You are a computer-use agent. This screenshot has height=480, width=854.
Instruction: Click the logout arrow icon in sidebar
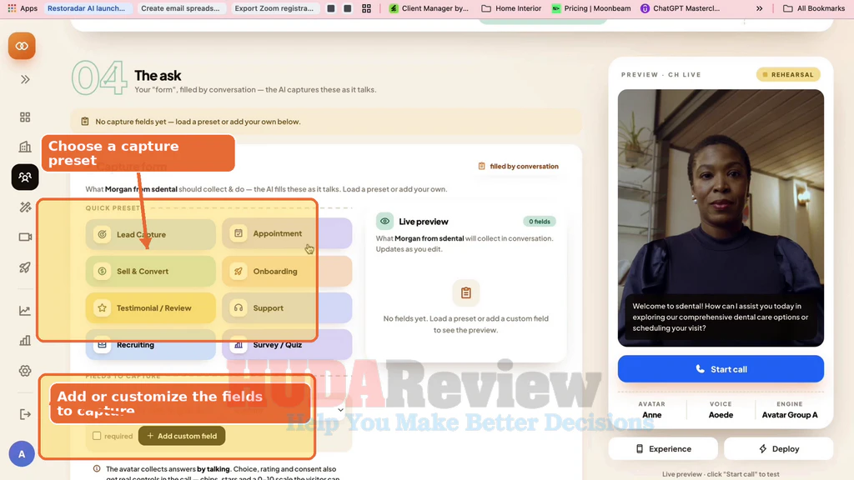[x=25, y=414]
